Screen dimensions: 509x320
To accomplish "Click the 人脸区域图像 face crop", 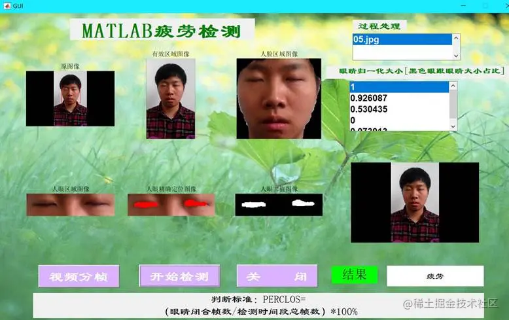I will pos(279,99).
